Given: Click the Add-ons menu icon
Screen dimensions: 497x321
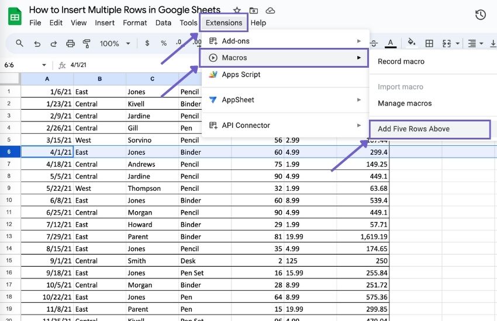Looking at the screenshot, I should 213,41.
